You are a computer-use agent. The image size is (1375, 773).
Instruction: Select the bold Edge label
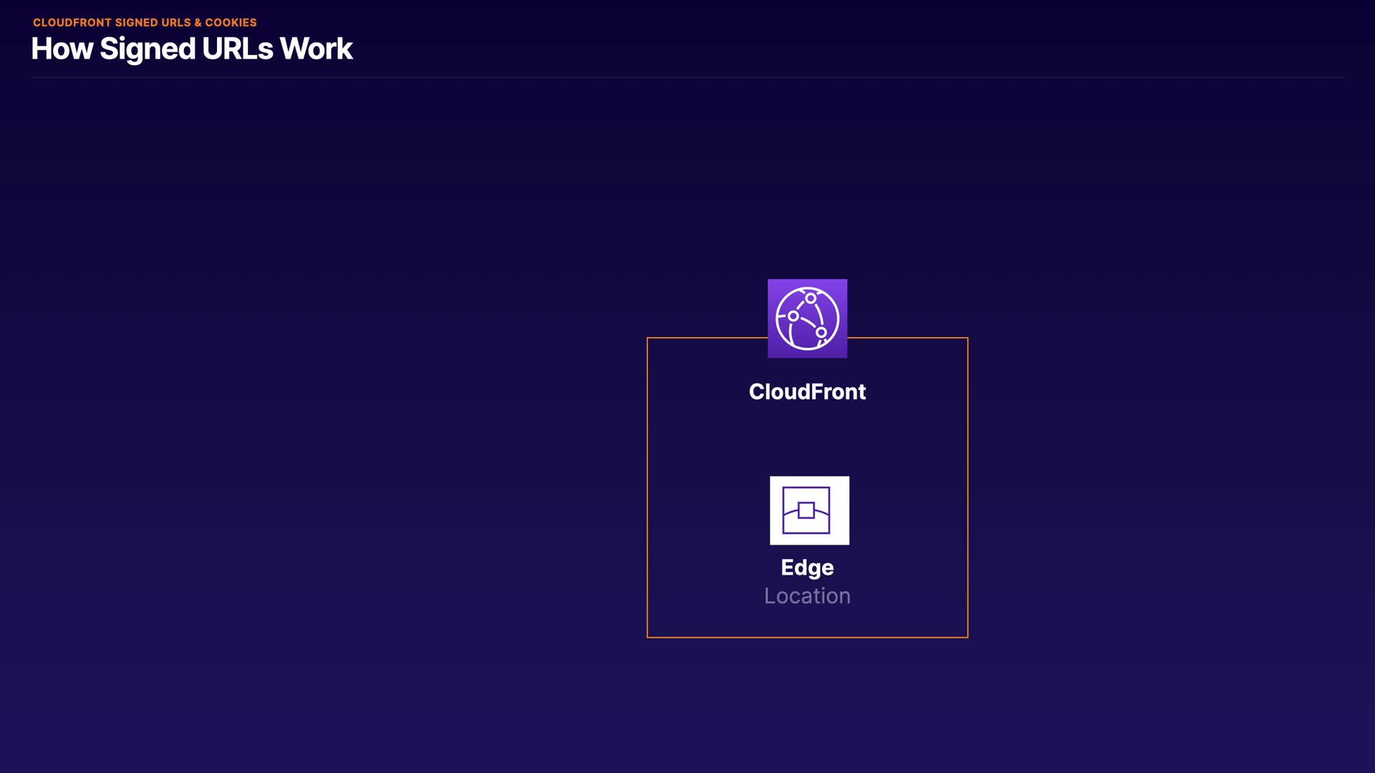click(807, 568)
